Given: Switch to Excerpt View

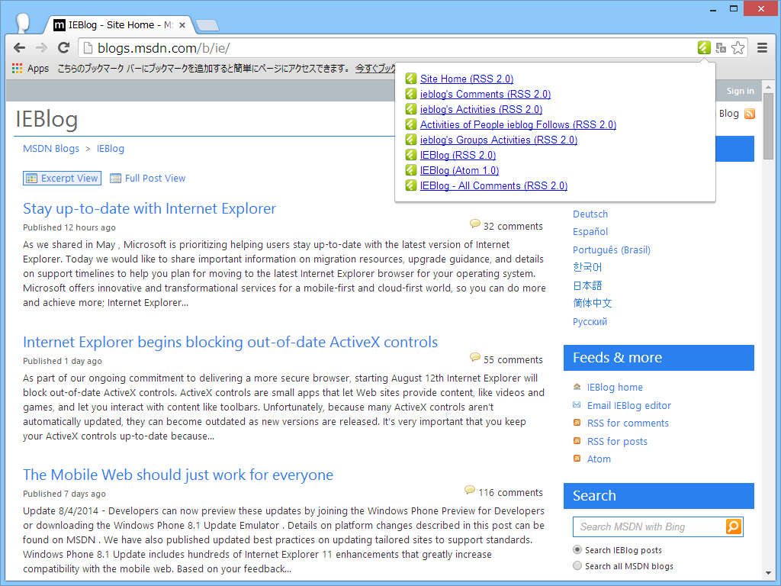Looking at the screenshot, I should [x=63, y=179].
